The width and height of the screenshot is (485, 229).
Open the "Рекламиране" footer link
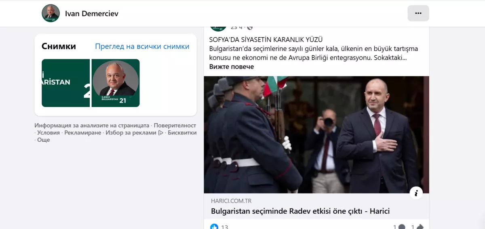coord(82,132)
